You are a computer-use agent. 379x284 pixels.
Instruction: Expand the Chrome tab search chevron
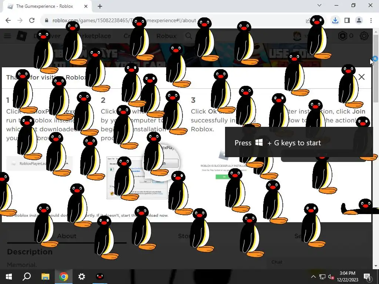pos(319,5)
